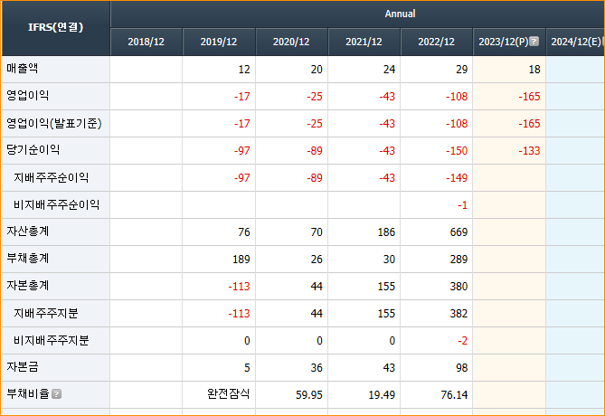The height and width of the screenshot is (416, 605).
Task: Select the 자본총계 row label
Action: coord(28,286)
